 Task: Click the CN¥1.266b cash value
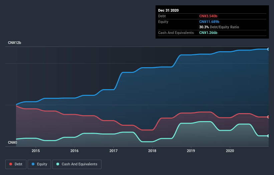pyautogui.click(x=208, y=33)
